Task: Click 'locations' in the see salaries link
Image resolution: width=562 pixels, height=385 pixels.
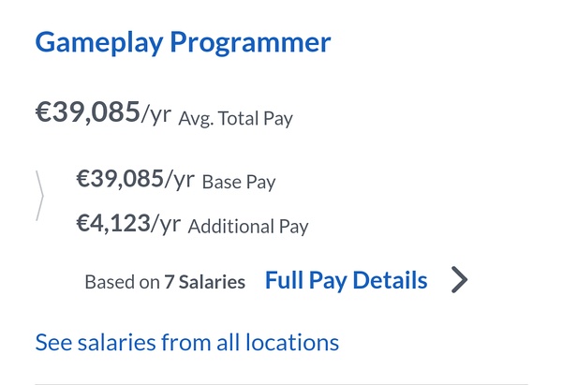Action: click(292, 342)
